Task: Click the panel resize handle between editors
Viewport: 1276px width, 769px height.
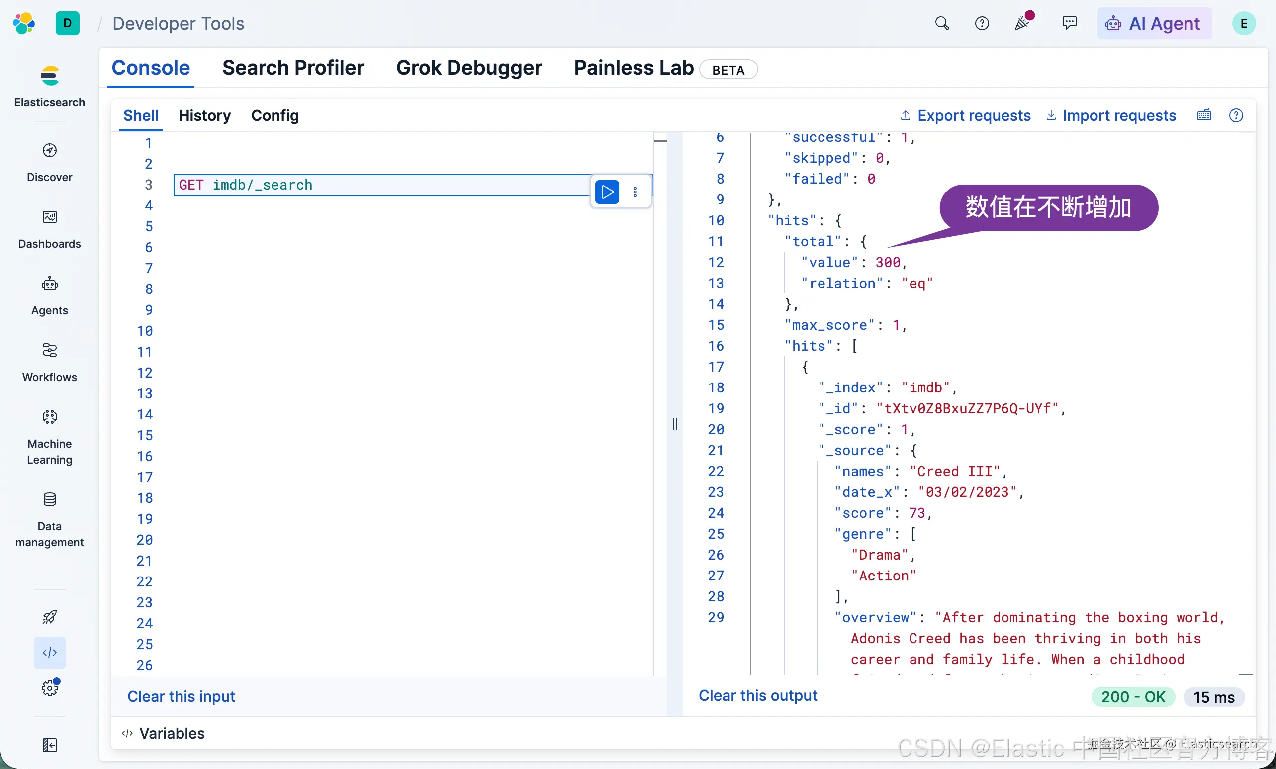Action: pos(674,425)
